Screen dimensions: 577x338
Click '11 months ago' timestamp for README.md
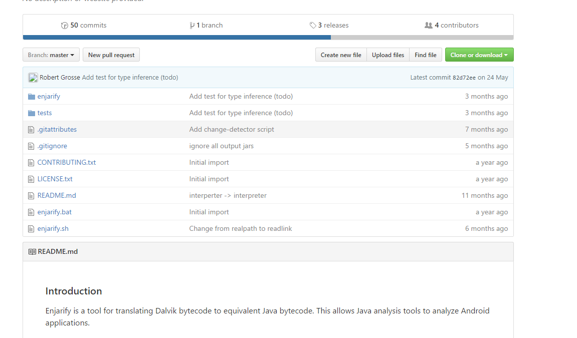(485, 195)
